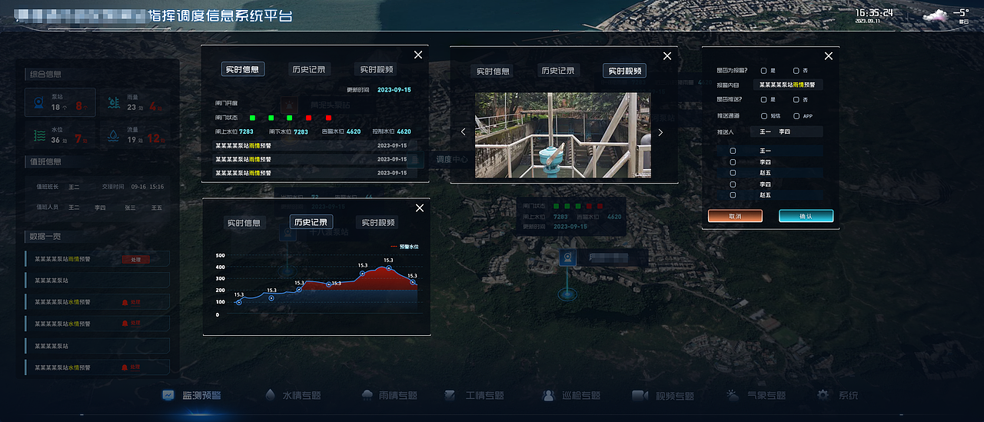Click the second 某某某某泵站 data row
The height and width of the screenshot is (422, 984).
pos(98,346)
